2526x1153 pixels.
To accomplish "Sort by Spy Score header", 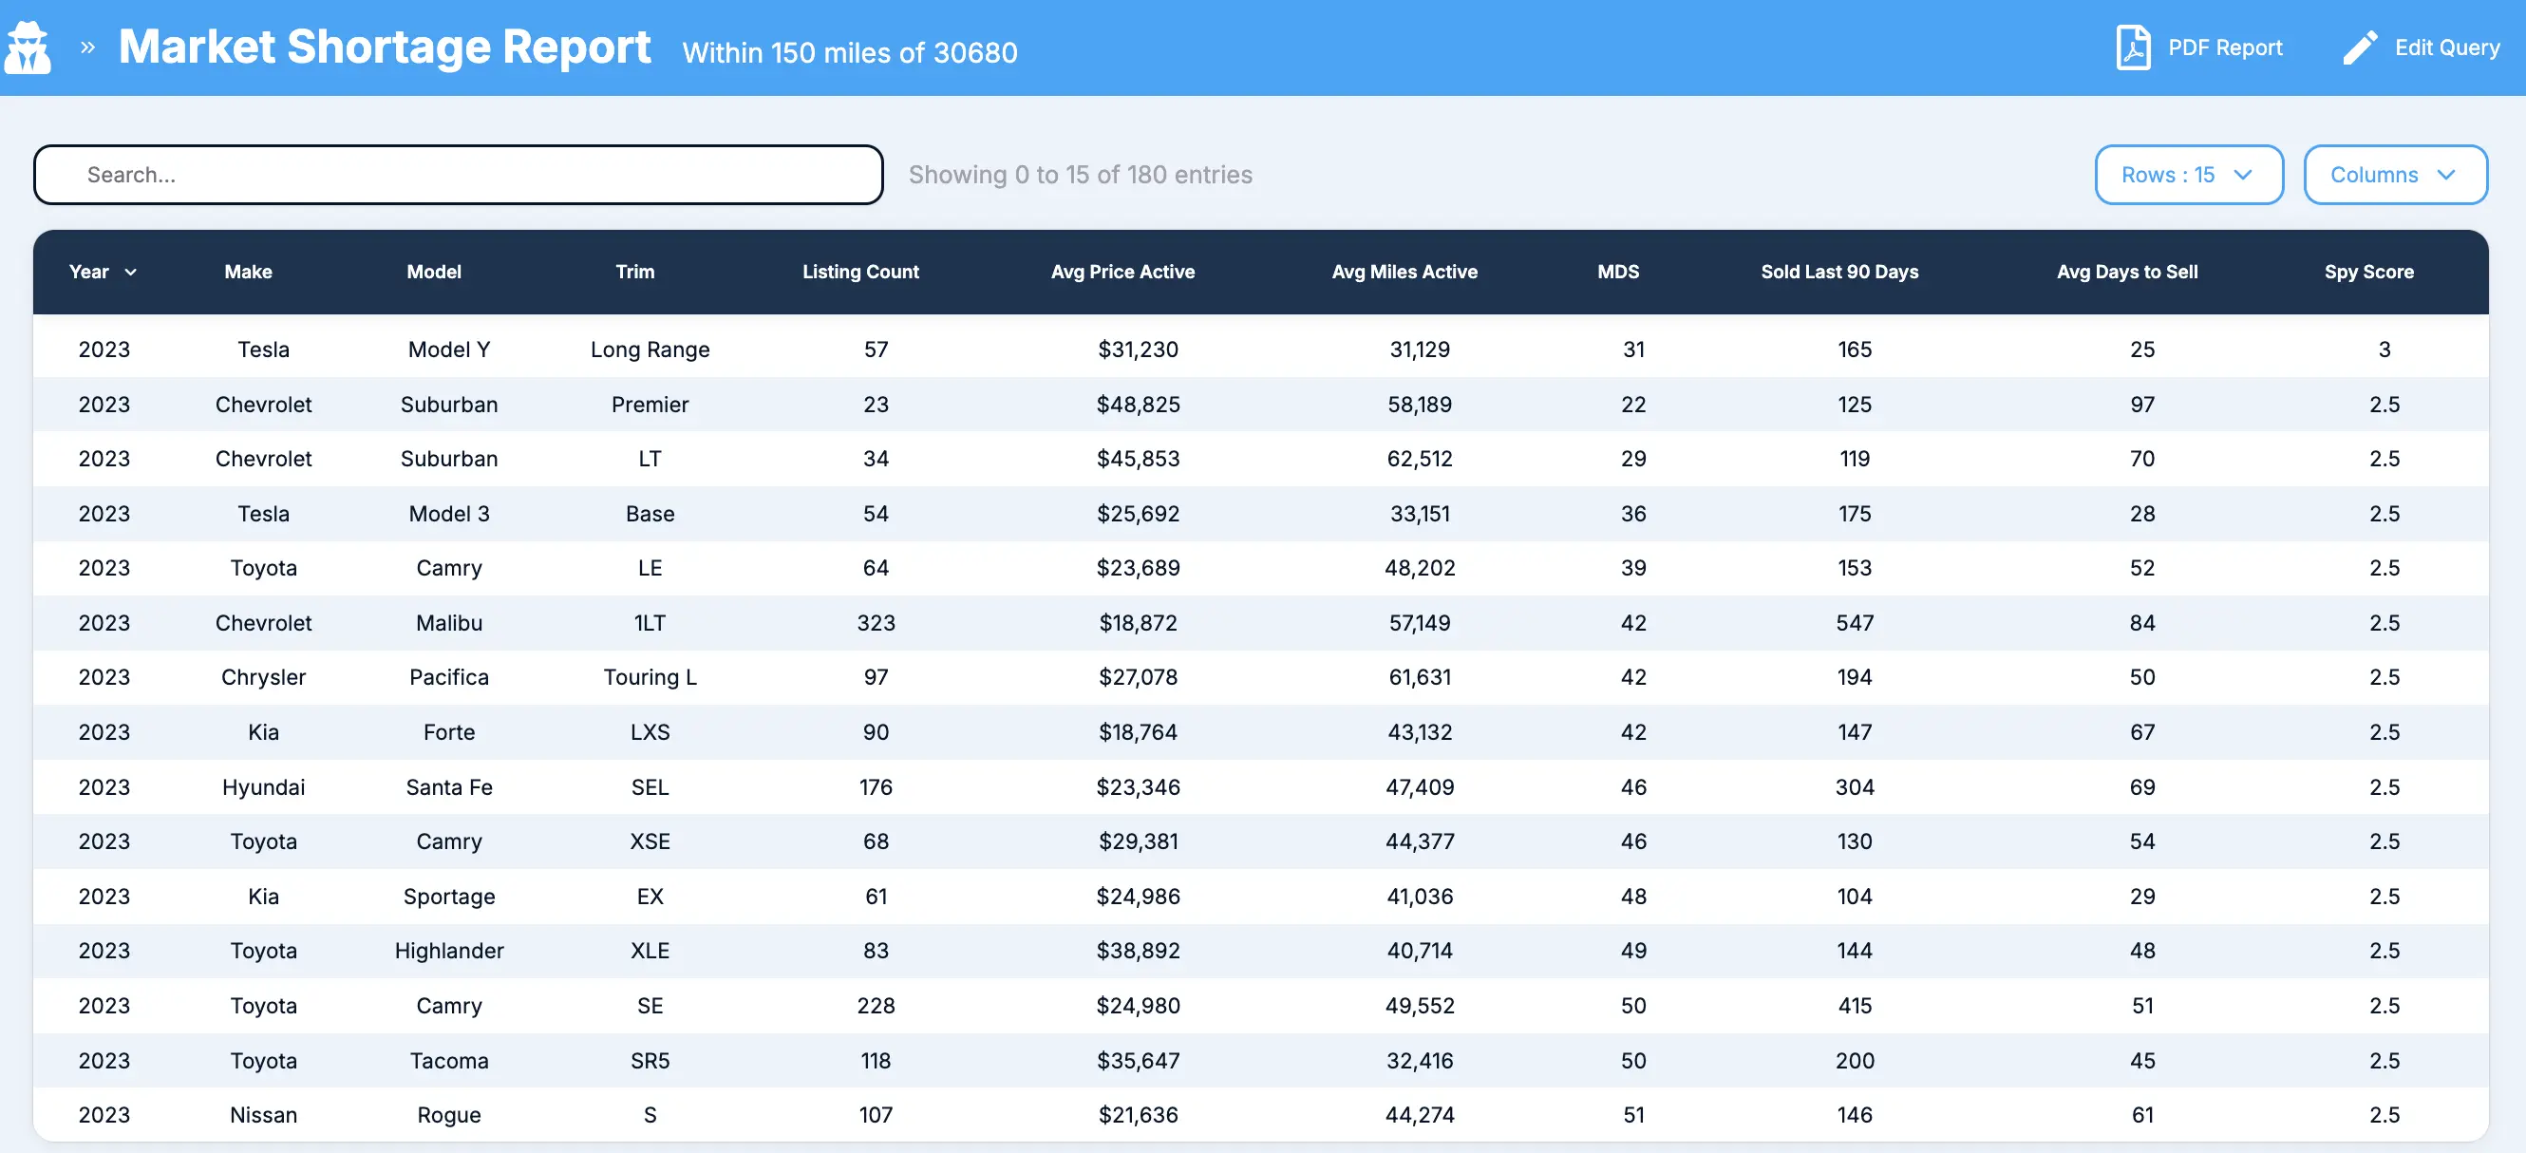I will [2369, 272].
